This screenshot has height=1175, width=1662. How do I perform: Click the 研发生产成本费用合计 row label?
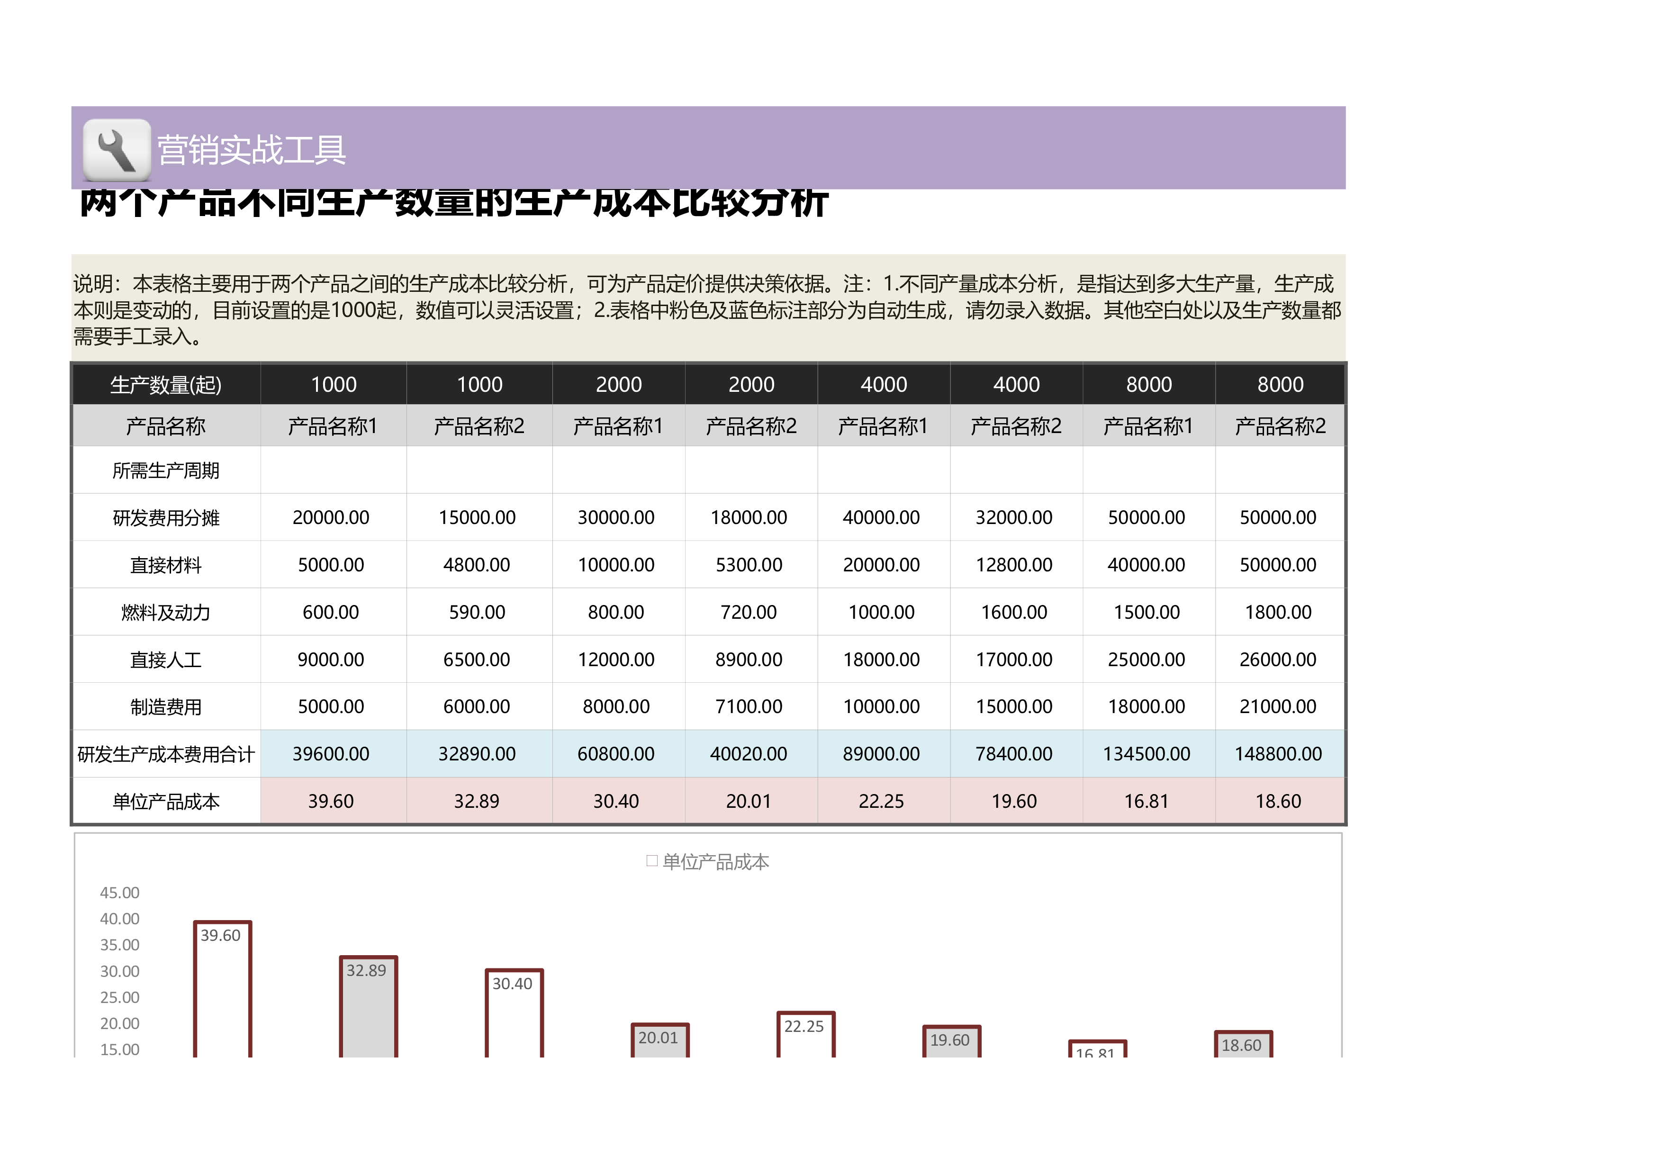click(166, 754)
